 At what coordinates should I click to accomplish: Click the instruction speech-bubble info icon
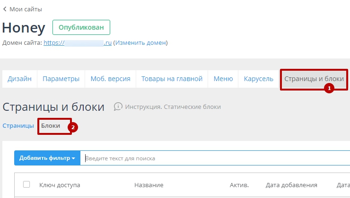click(118, 107)
